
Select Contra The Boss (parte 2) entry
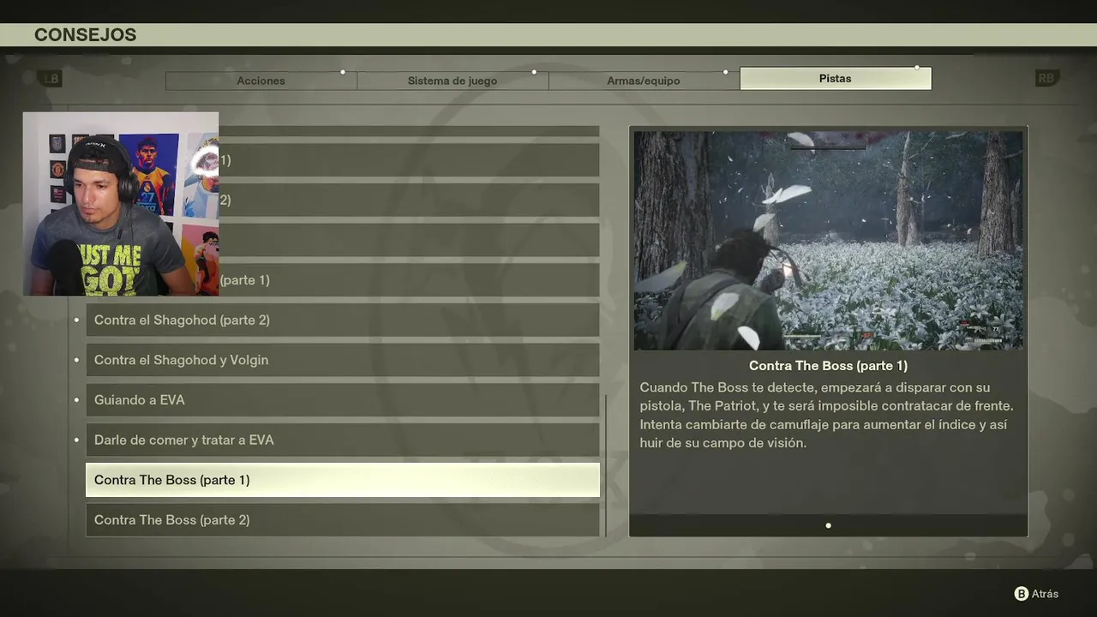pyautogui.click(x=343, y=520)
